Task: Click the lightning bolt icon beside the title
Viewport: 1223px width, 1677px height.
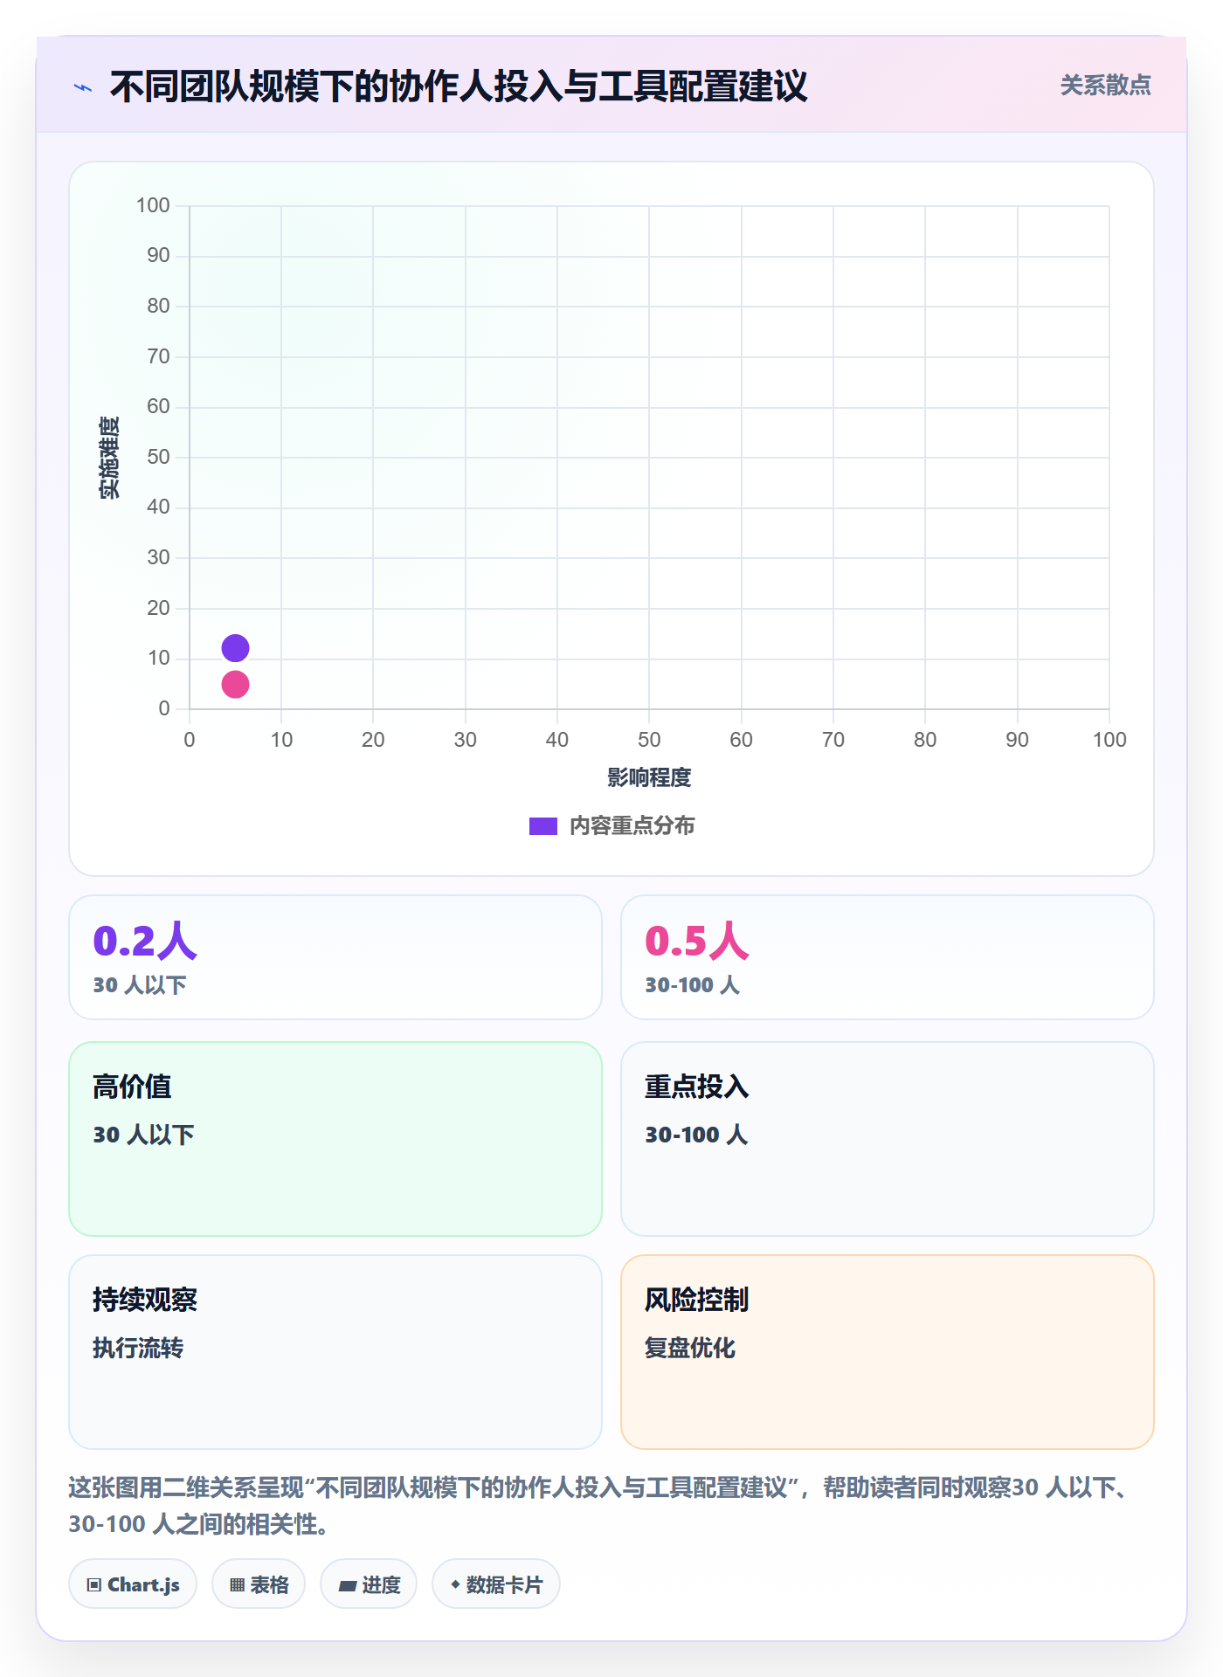Action: pyautogui.click(x=83, y=87)
